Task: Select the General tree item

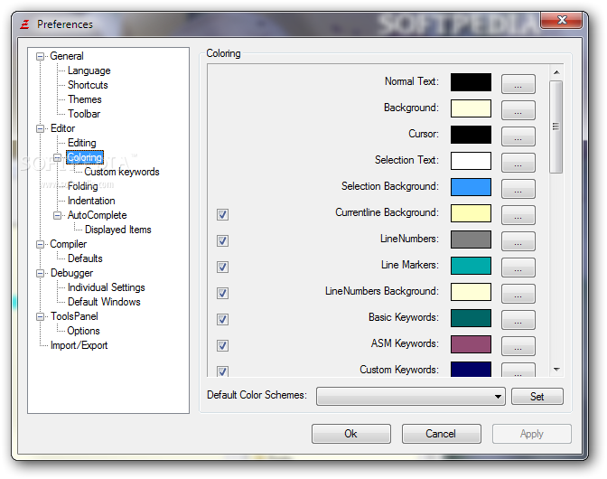Action: tap(67, 56)
